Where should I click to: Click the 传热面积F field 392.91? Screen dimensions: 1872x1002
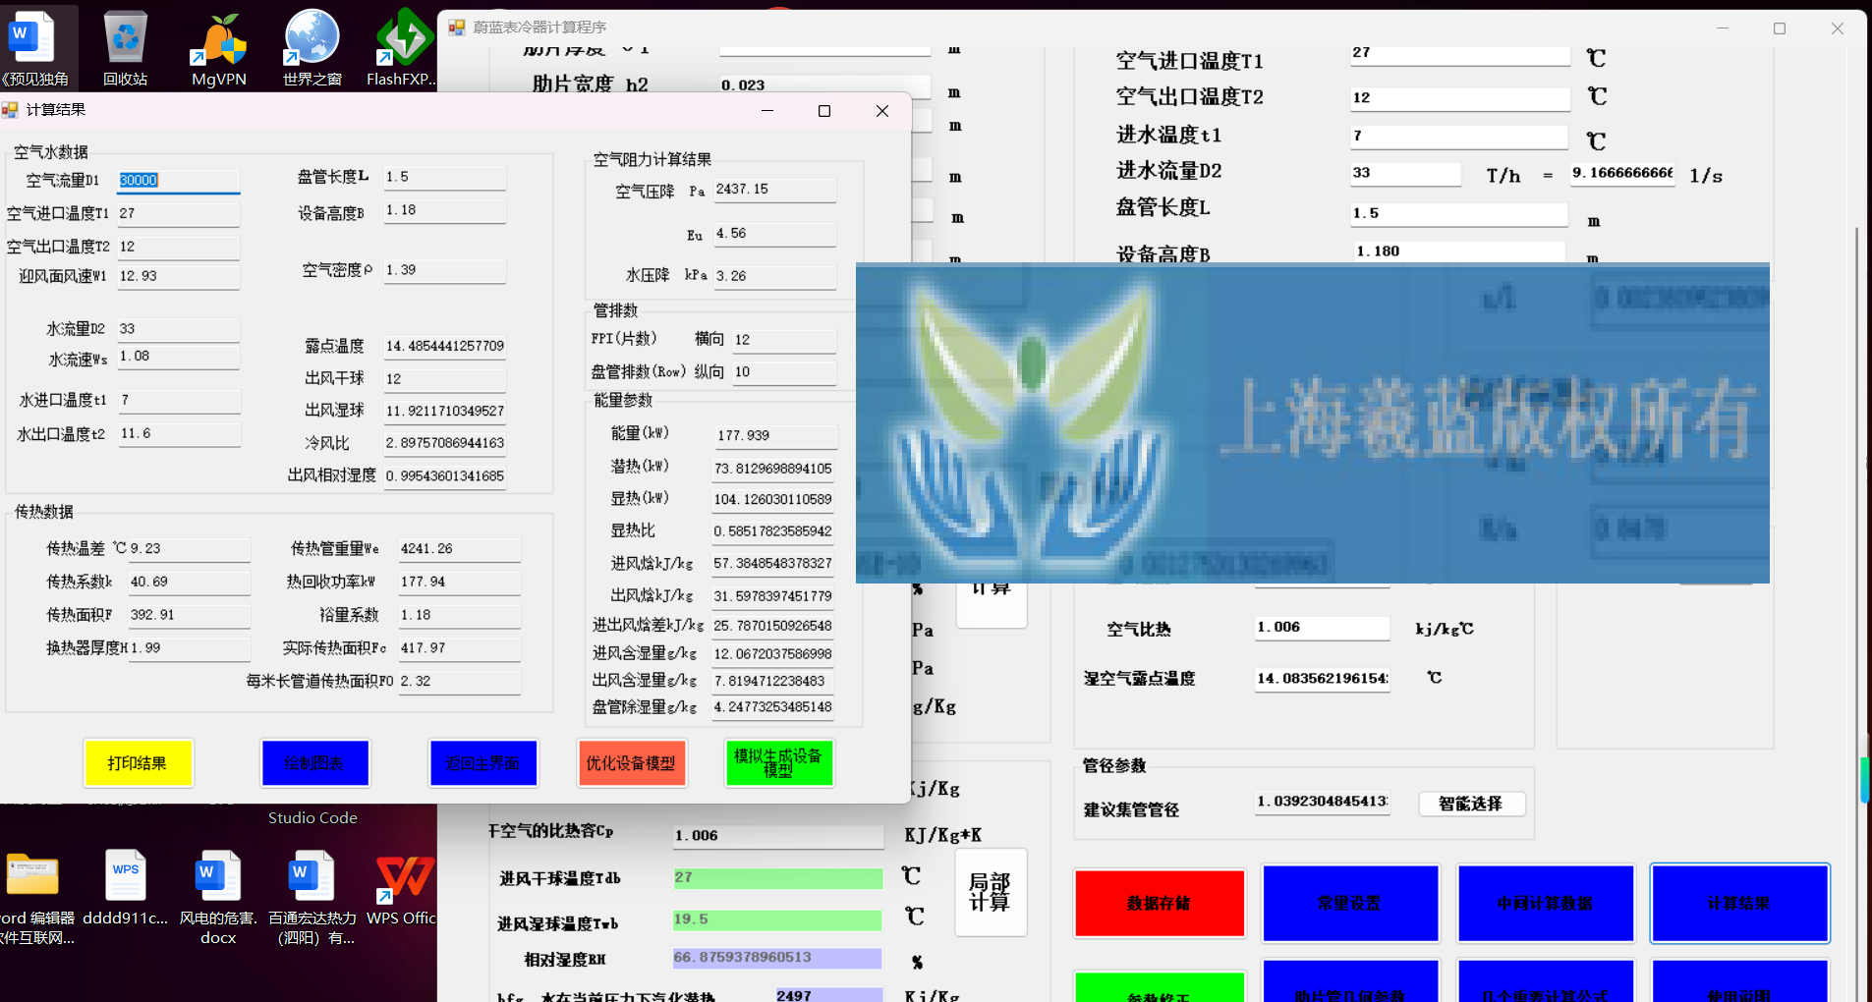(189, 616)
